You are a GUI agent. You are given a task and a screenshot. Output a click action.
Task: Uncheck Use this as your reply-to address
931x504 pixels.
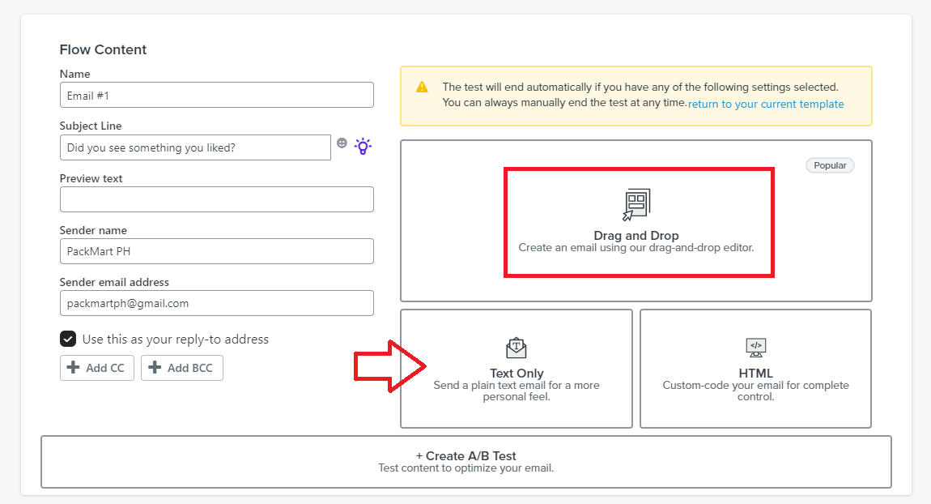click(x=68, y=339)
